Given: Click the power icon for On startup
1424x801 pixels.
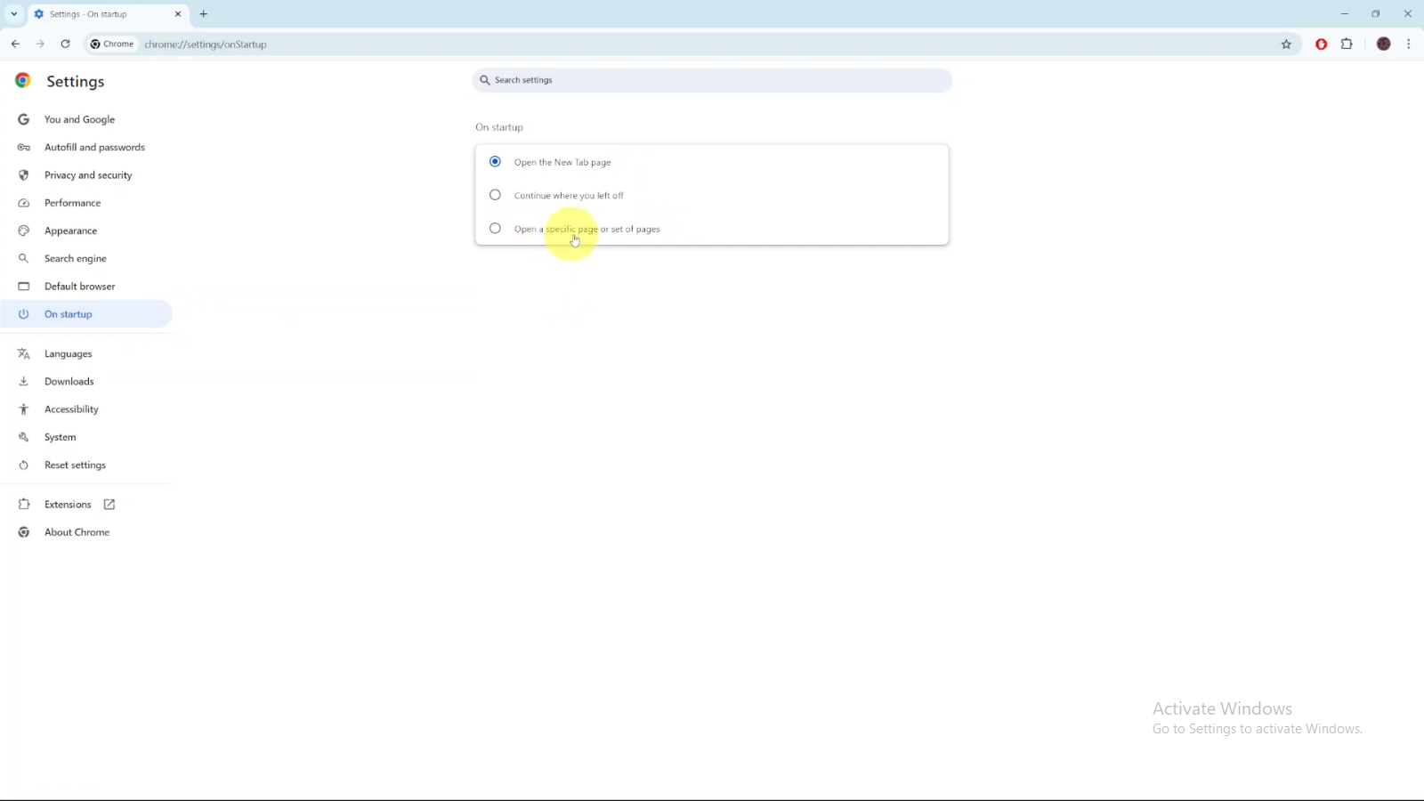Looking at the screenshot, I should click(x=24, y=314).
